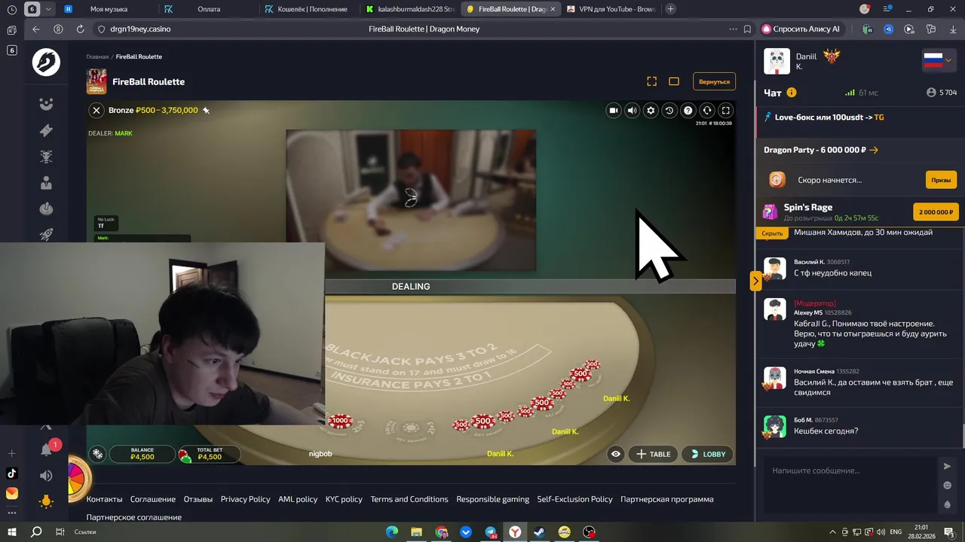The image size is (965, 542).
Task: Expand the tab group dropdown arrow
Action: pyautogui.click(x=48, y=9)
